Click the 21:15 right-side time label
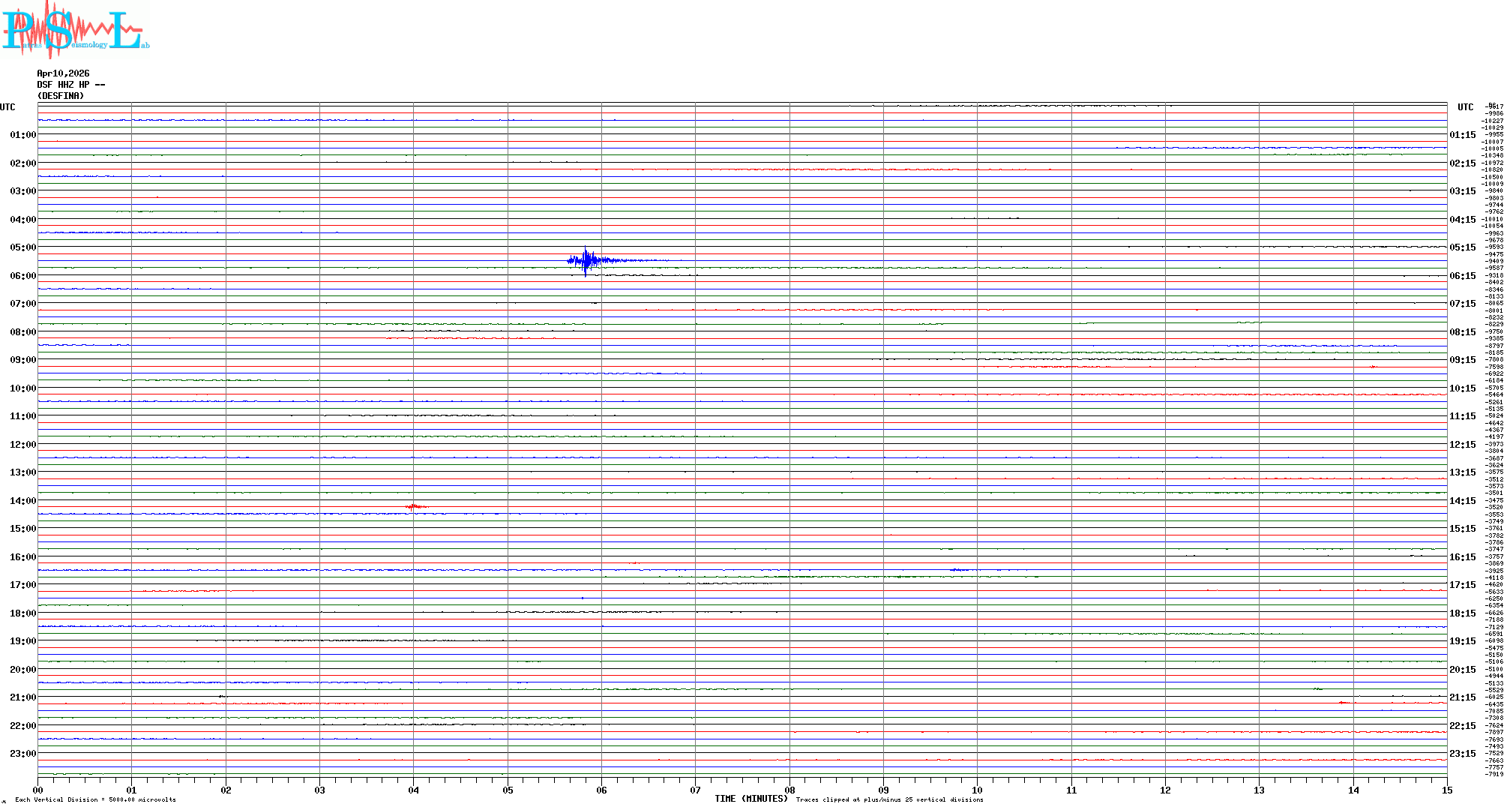Viewport: 1507px width, 810px height. point(1462,697)
